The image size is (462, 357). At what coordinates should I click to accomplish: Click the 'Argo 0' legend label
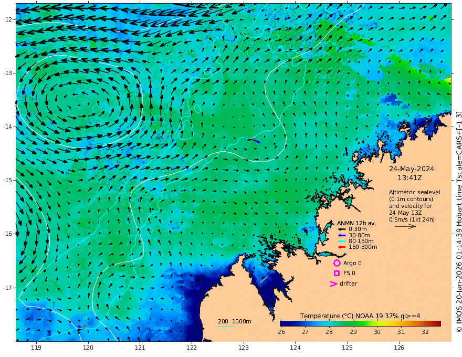pyautogui.click(x=352, y=263)
